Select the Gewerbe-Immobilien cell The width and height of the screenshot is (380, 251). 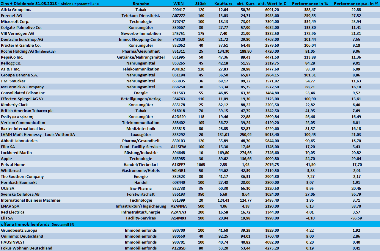141,33
